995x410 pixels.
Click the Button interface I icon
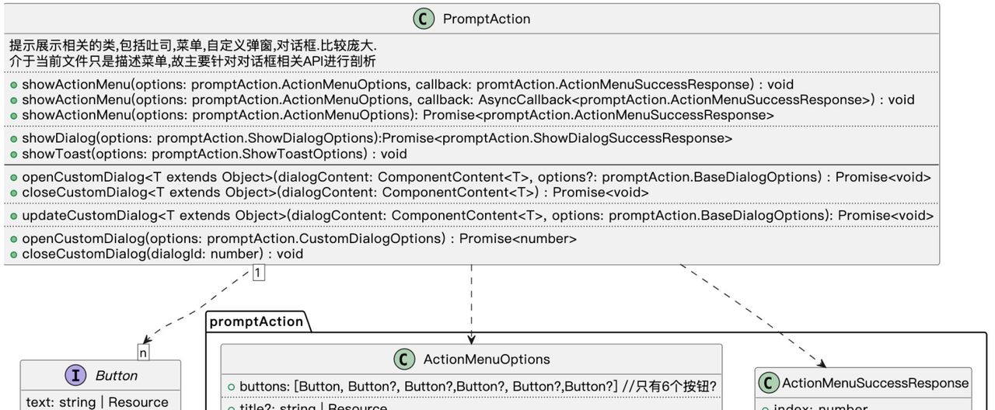pos(75,376)
